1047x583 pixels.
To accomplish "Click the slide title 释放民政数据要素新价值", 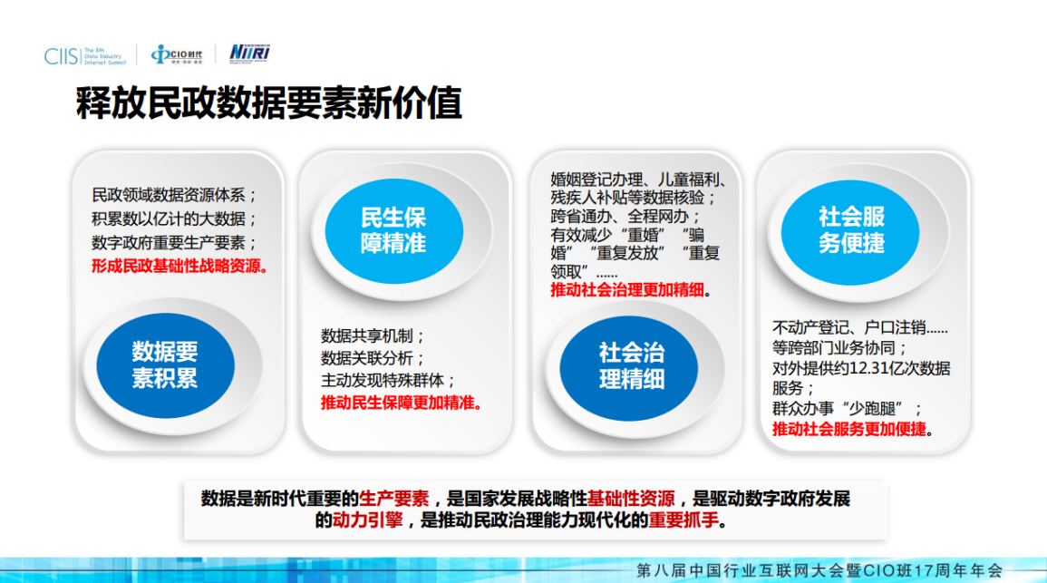I will (x=269, y=104).
